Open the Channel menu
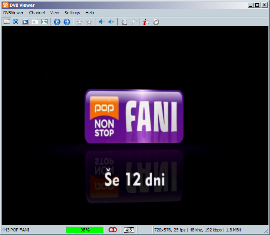This screenshot has height=235, width=270. click(x=37, y=13)
